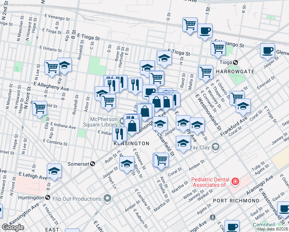Click the school marker on E Lehigh Ave
The height and width of the screenshot is (232, 289).
54,171
